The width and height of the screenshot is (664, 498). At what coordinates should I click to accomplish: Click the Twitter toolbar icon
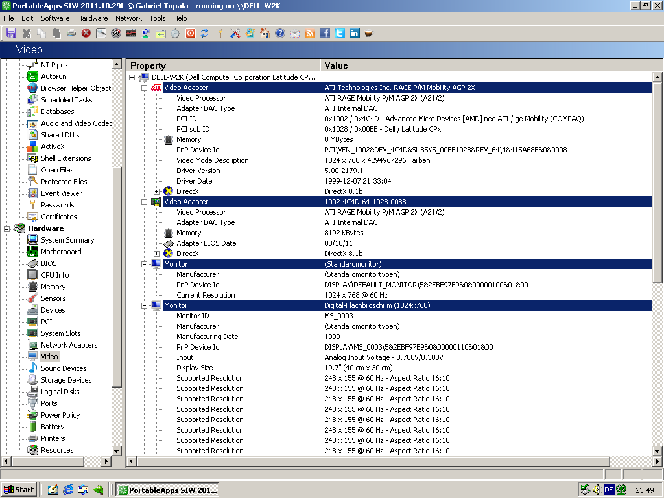point(340,33)
